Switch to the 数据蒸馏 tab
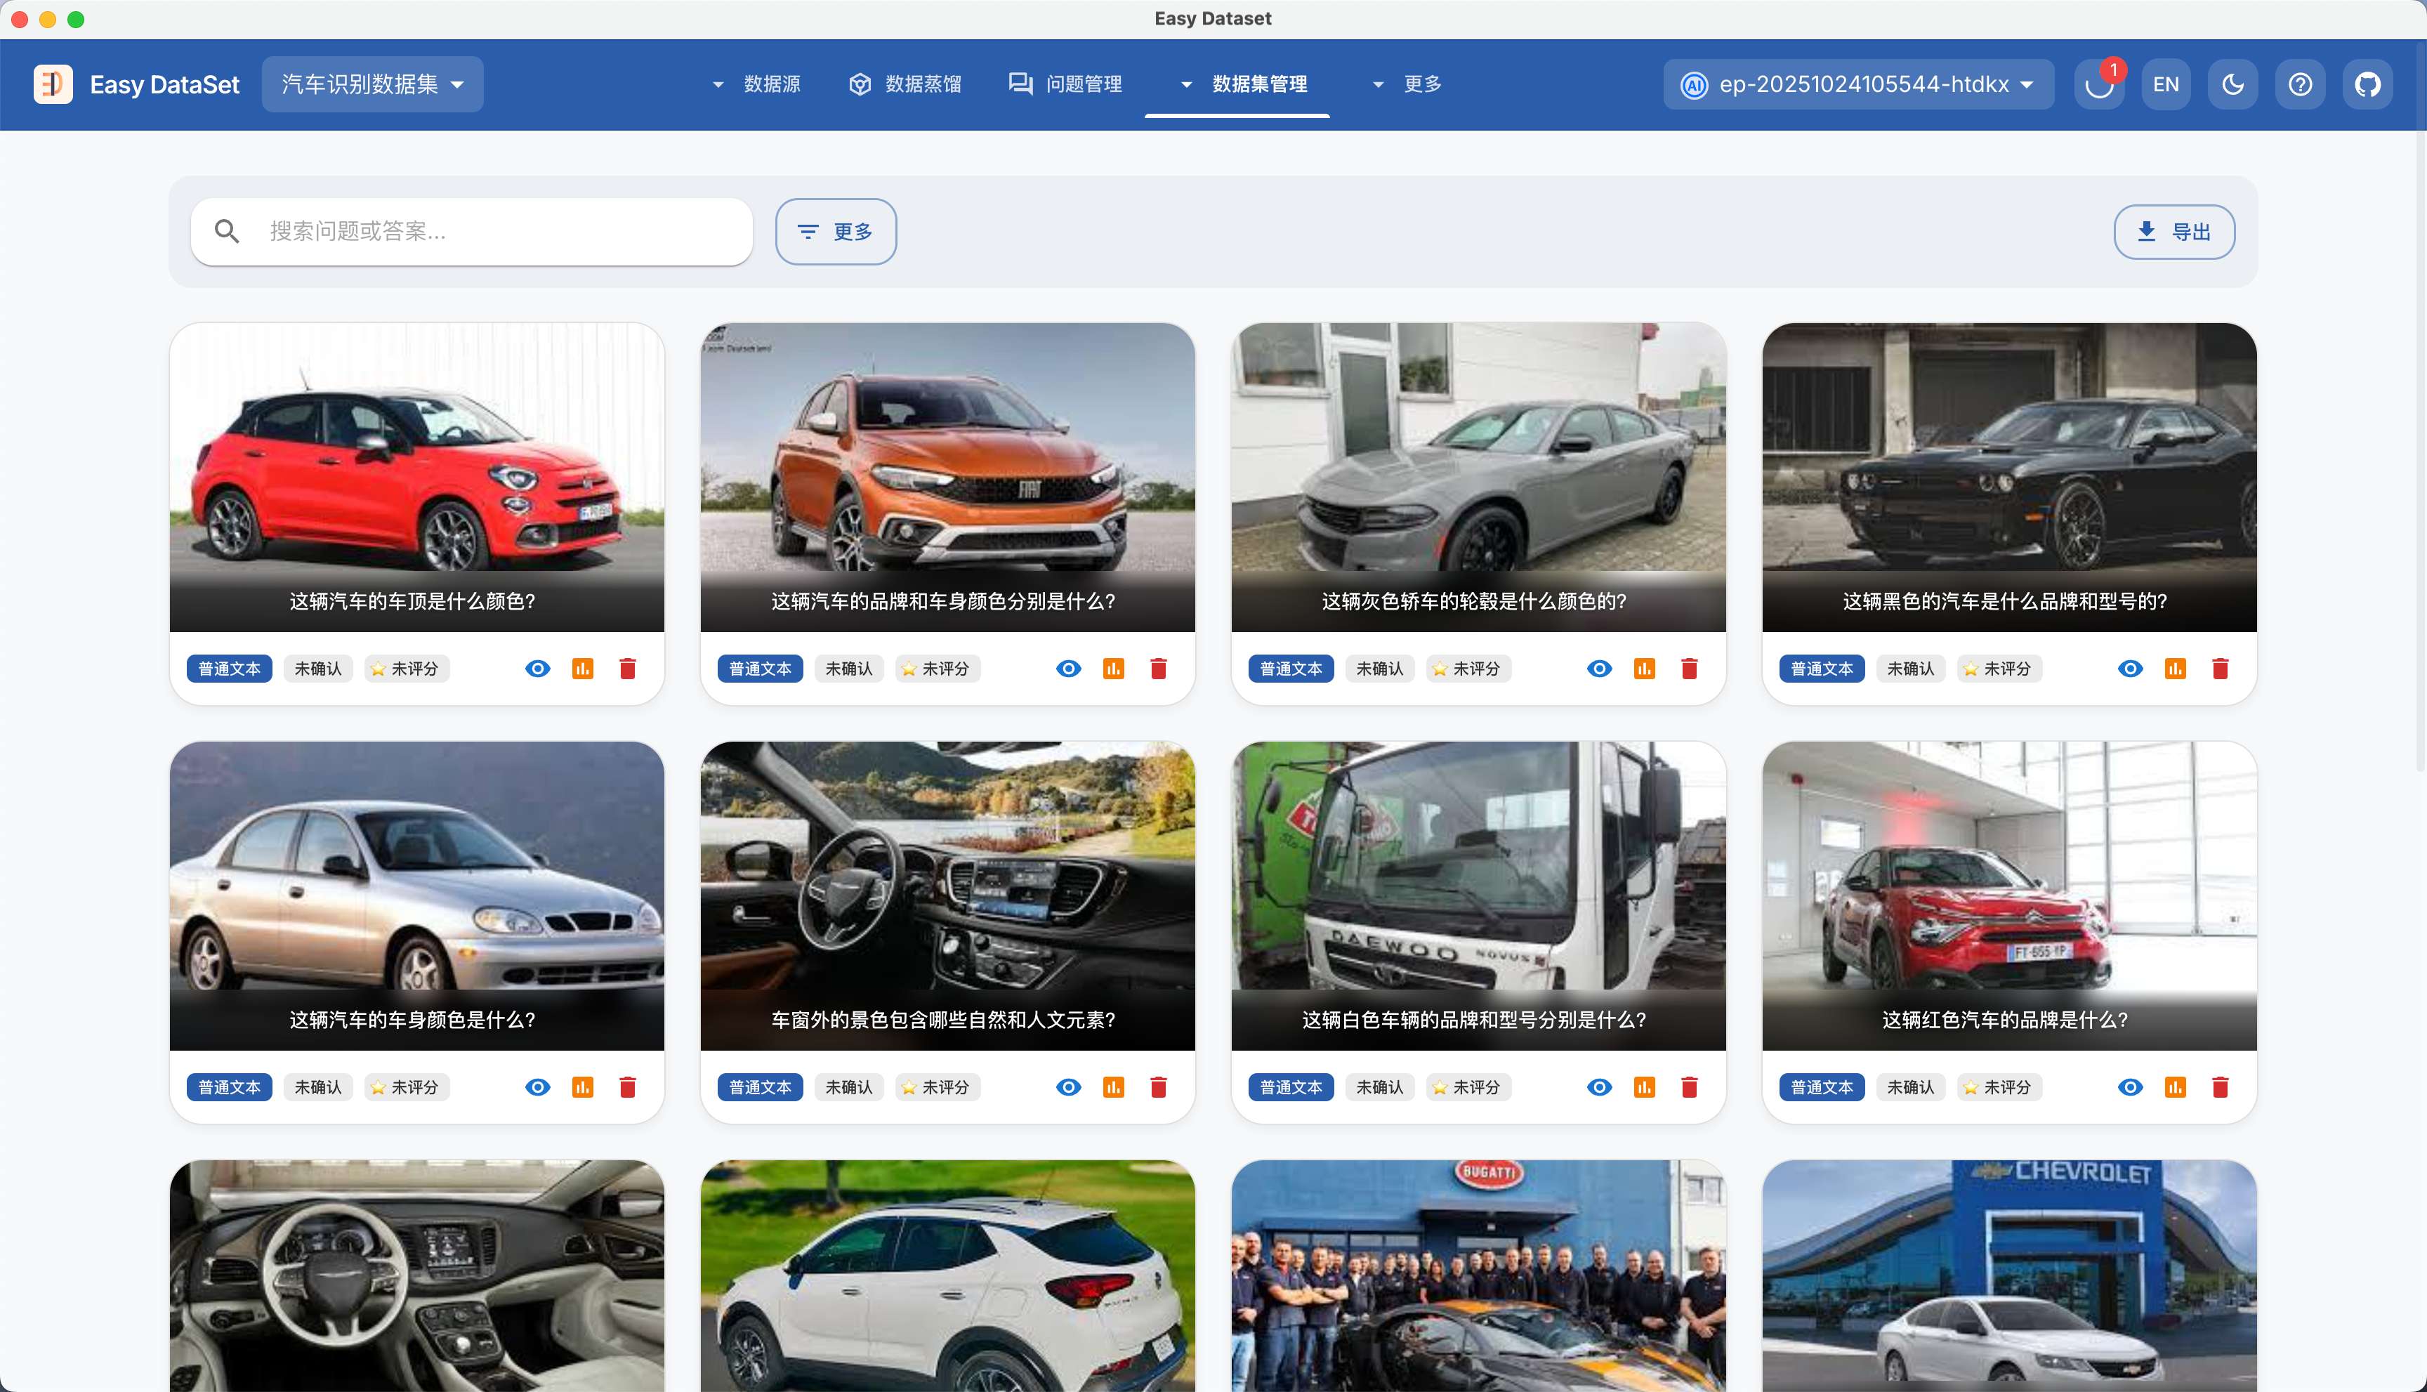 coord(905,84)
